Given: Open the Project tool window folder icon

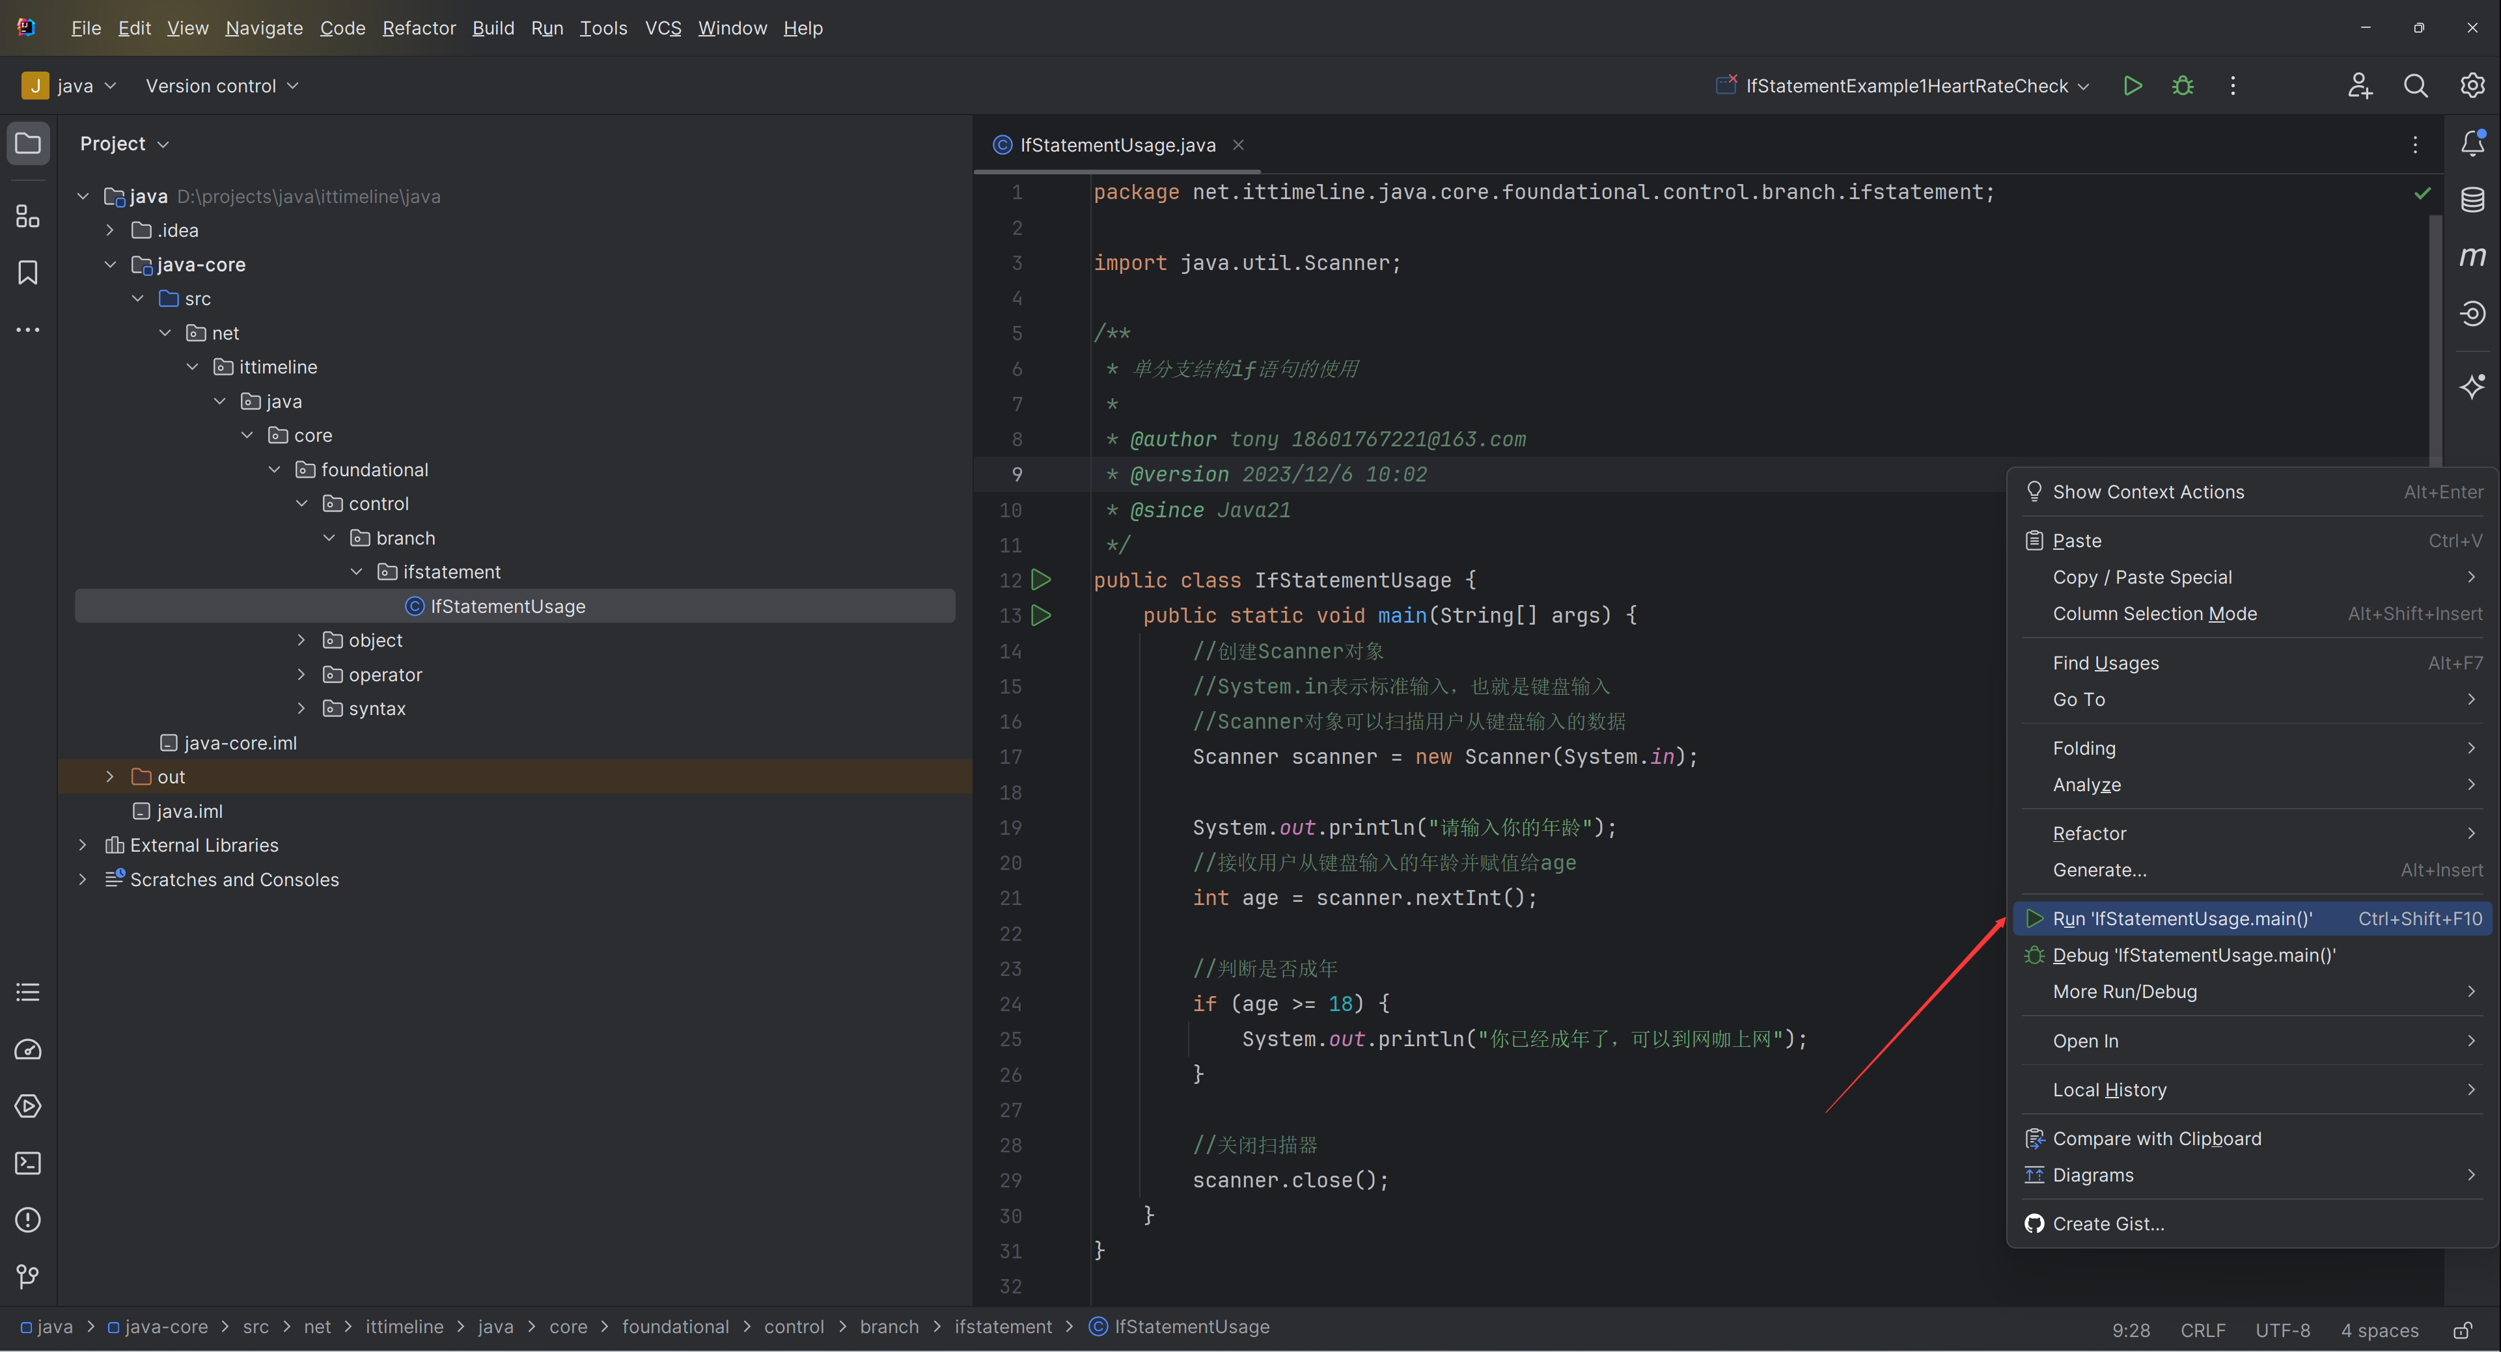Looking at the screenshot, I should [x=28, y=144].
